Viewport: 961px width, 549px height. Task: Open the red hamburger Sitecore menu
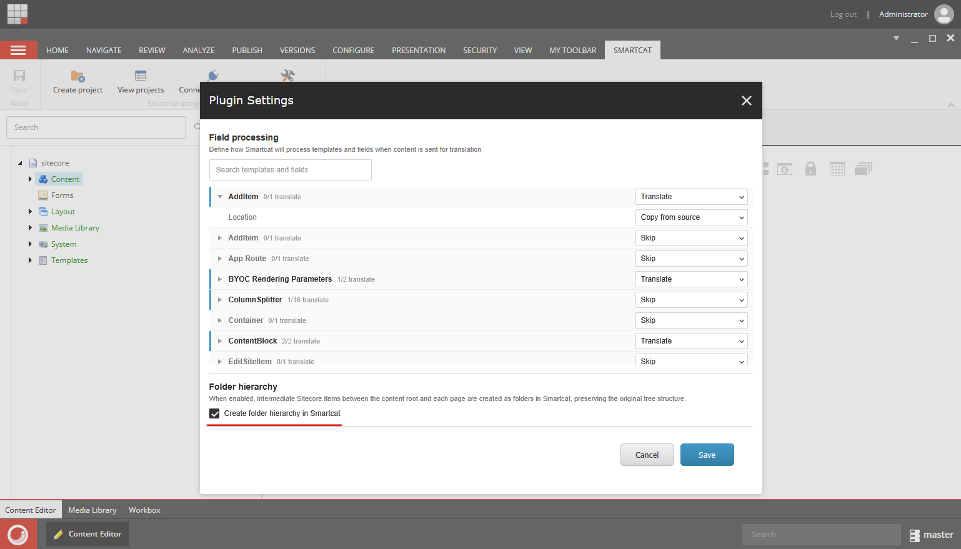[18, 50]
